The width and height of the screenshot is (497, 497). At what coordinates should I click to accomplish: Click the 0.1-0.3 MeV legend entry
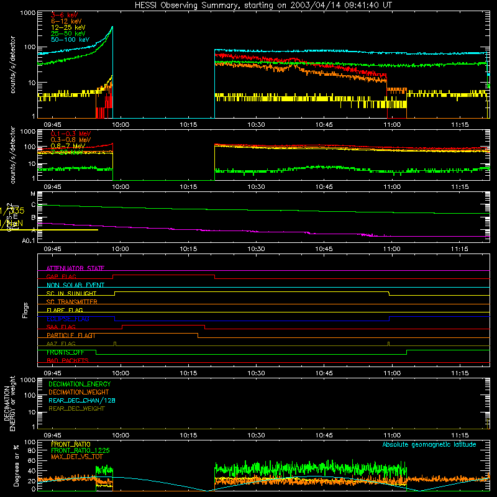tap(70, 134)
